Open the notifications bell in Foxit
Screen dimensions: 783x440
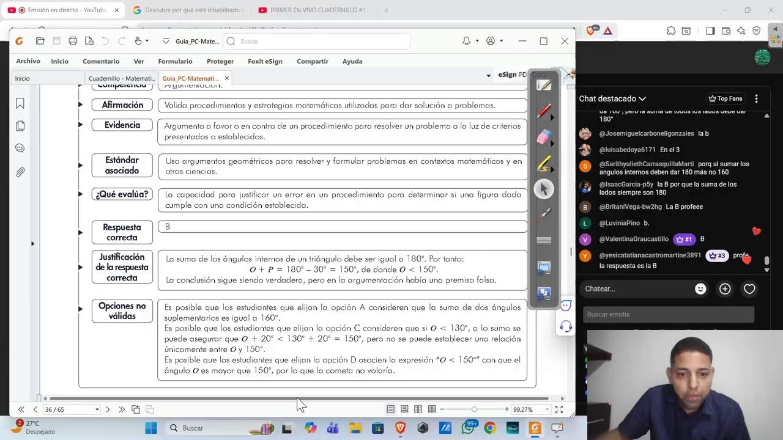coord(466,41)
